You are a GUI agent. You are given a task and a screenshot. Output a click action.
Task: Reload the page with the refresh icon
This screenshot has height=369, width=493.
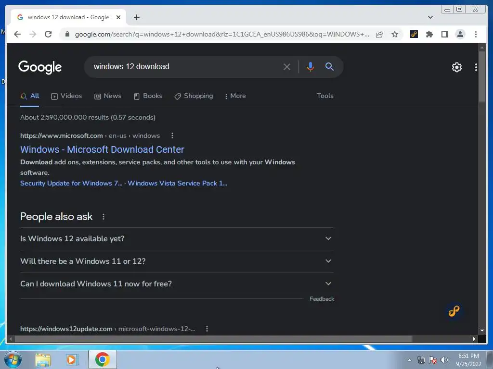(x=48, y=34)
